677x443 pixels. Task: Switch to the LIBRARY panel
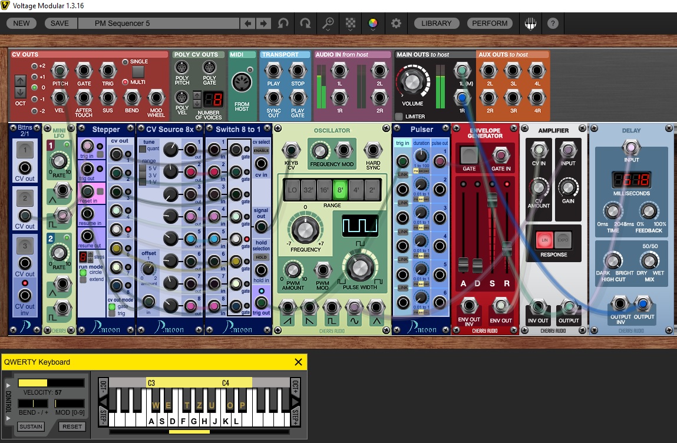[x=437, y=23]
